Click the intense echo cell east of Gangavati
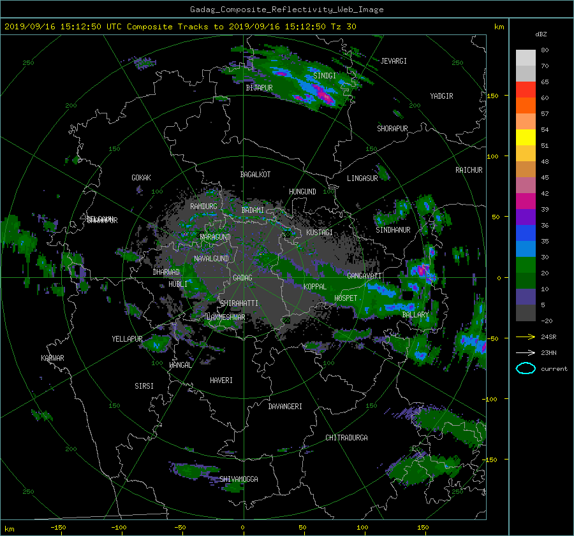The height and width of the screenshot is (536, 574). [x=422, y=270]
